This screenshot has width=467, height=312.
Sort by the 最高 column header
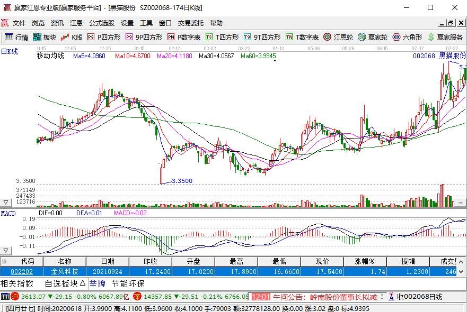coord(236,261)
